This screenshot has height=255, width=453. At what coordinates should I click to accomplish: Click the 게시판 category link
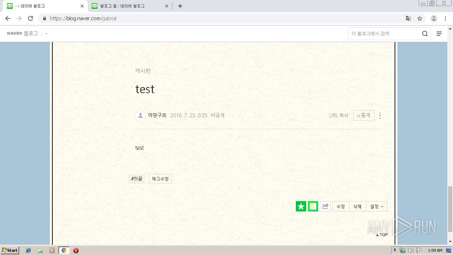(143, 71)
